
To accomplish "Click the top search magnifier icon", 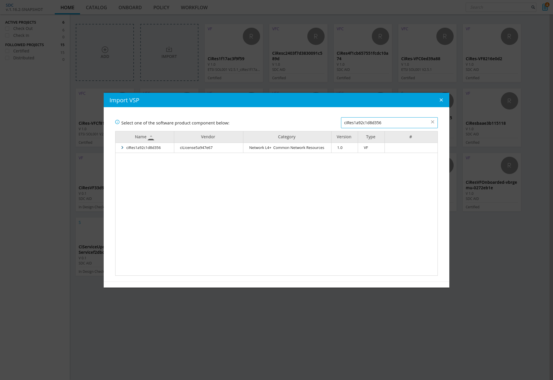I will point(533,7).
